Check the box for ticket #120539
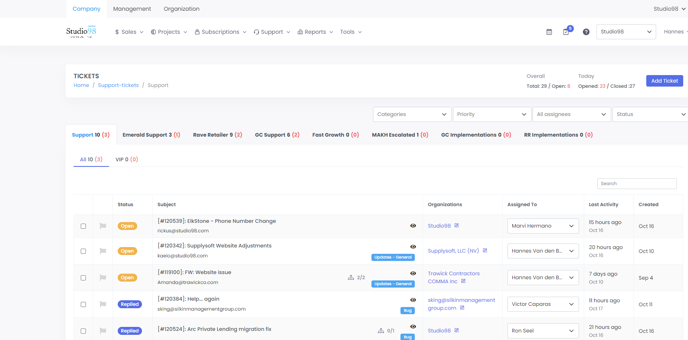The height and width of the screenshot is (340, 688). pos(84,226)
